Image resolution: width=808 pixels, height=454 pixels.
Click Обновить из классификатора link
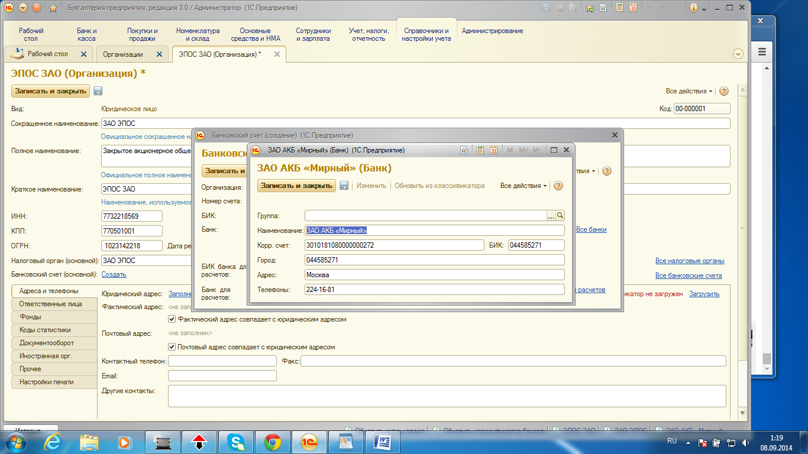pyautogui.click(x=439, y=186)
